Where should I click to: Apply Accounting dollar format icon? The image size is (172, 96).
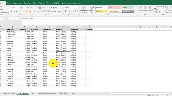click(x=65, y=11)
